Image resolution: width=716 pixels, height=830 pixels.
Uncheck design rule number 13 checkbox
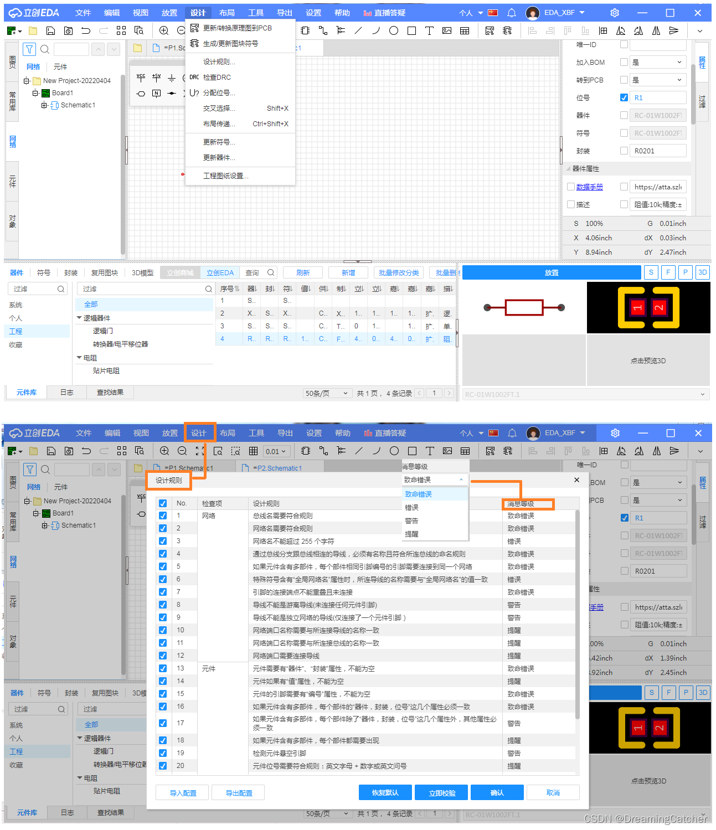pyautogui.click(x=163, y=668)
